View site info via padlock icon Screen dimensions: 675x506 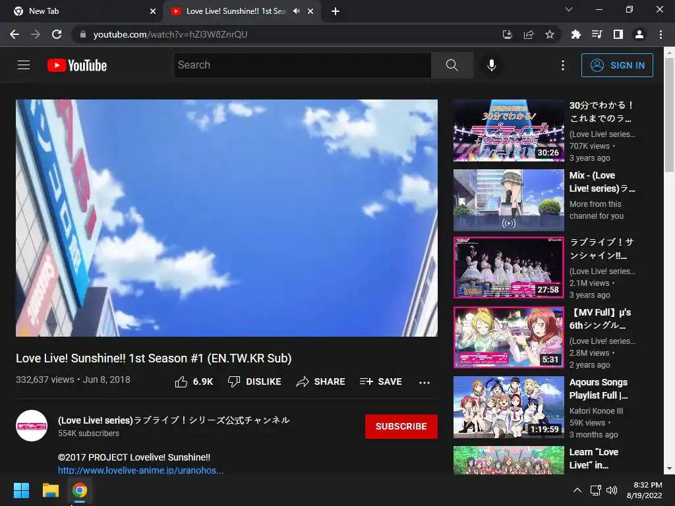83,34
